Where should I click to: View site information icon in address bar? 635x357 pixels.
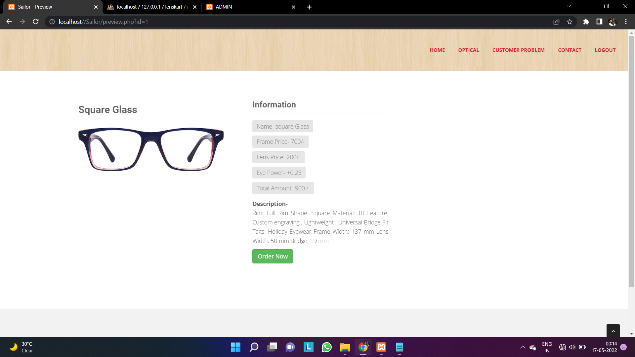coord(52,22)
